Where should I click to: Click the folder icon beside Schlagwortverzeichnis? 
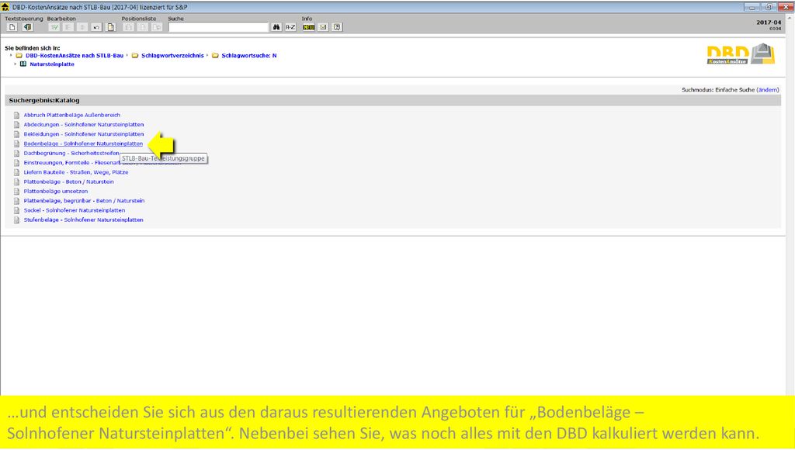[x=135, y=56]
